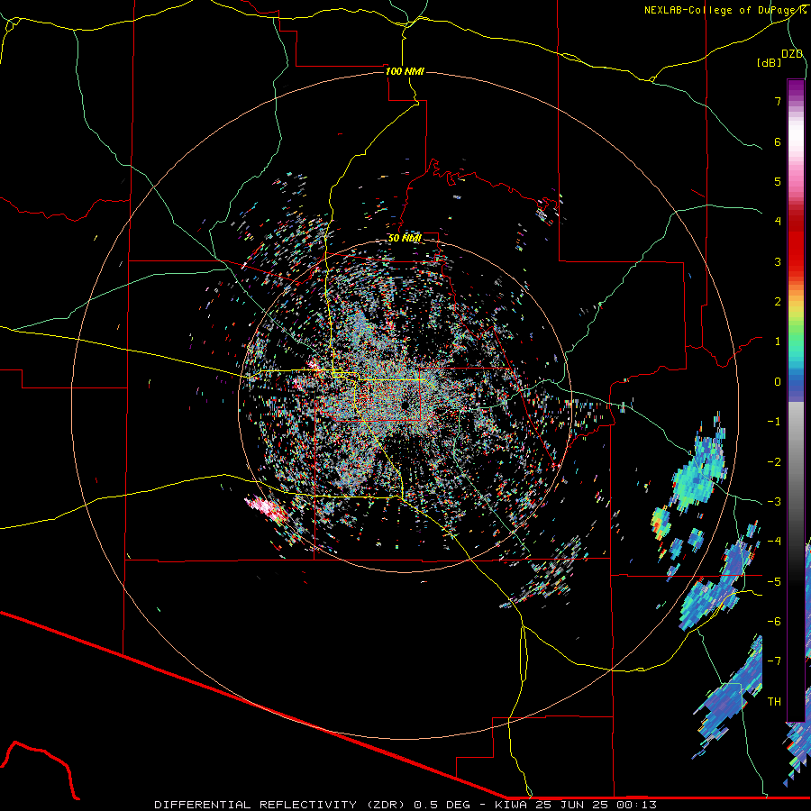The width and height of the screenshot is (811, 811).
Task: Click the '[dB]' units label
Action: [x=769, y=62]
